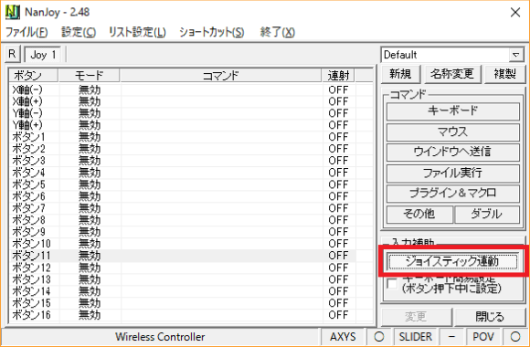Click the プラグイン＆マクロ button
Screen dimensions: 530x347
pos(453,194)
